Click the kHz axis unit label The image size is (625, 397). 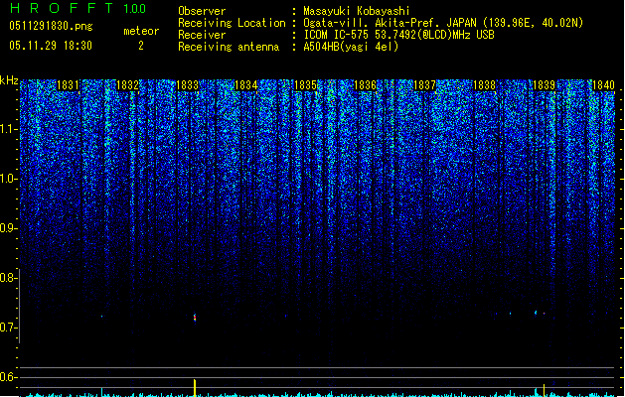click(9, 80)
